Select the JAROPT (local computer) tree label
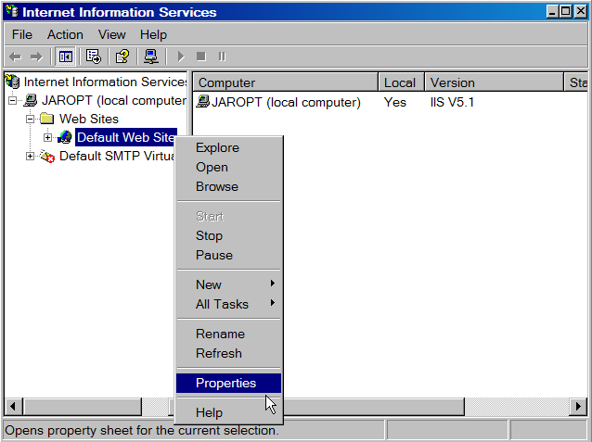592x442 pixels. [114, 100]
